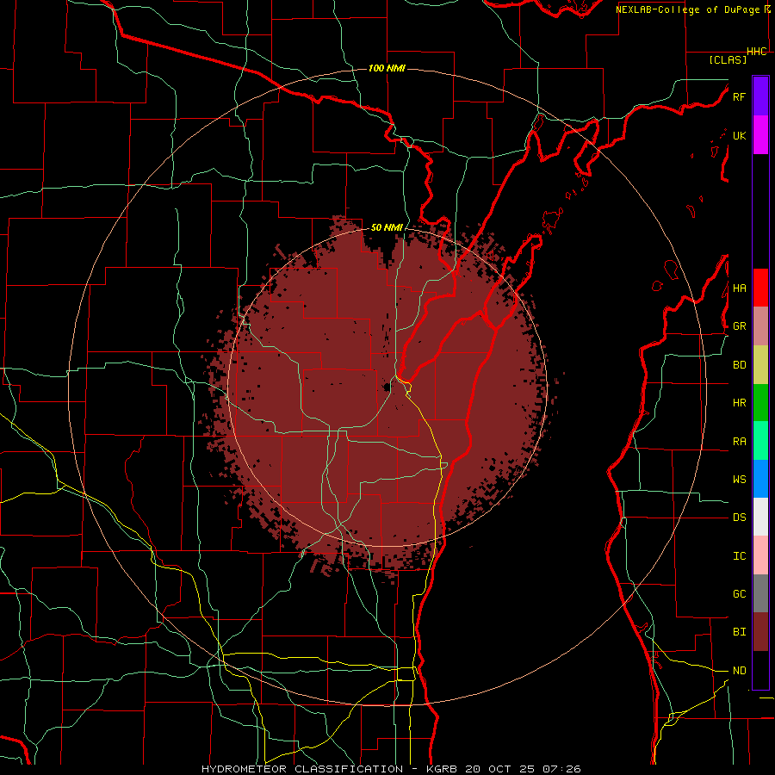The width and height of the screenshot is (775, 775).
Task: Click the "RF" legend label
Action: (x=739, y=96)
